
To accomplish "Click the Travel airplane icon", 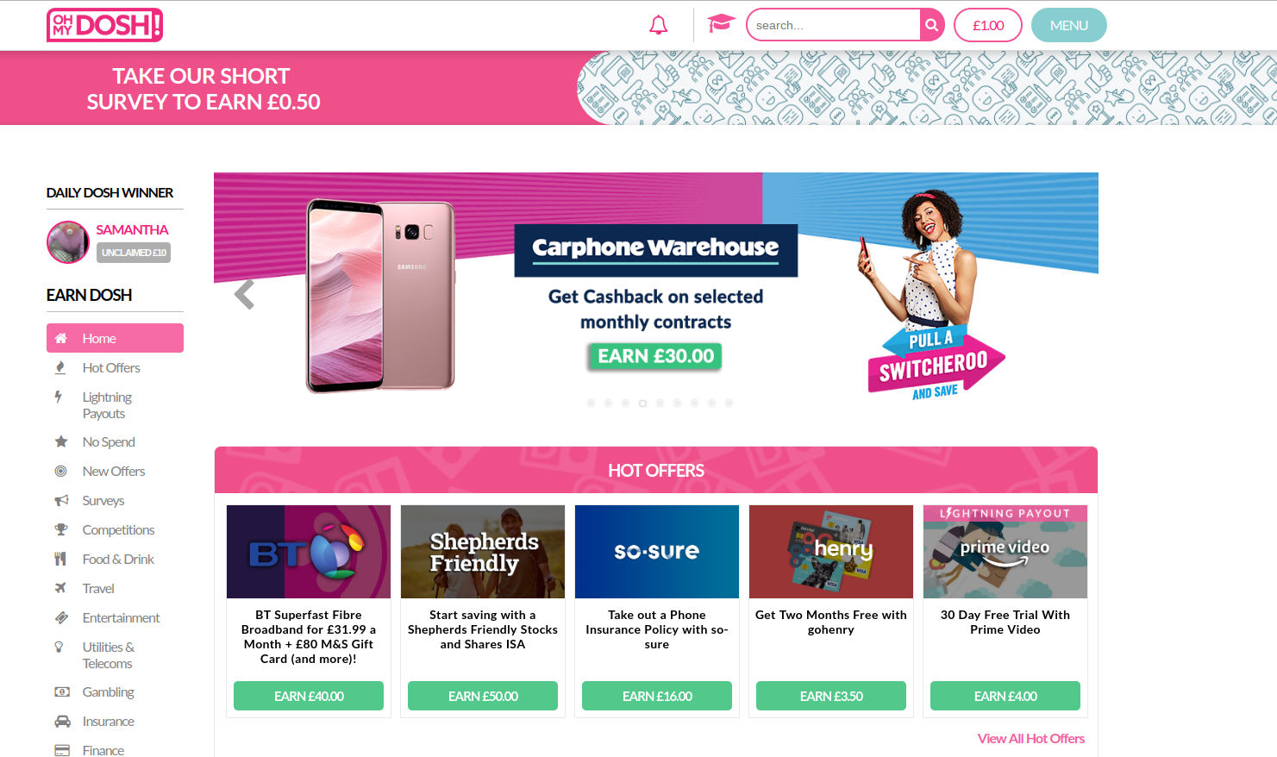I will pos(60,588).
